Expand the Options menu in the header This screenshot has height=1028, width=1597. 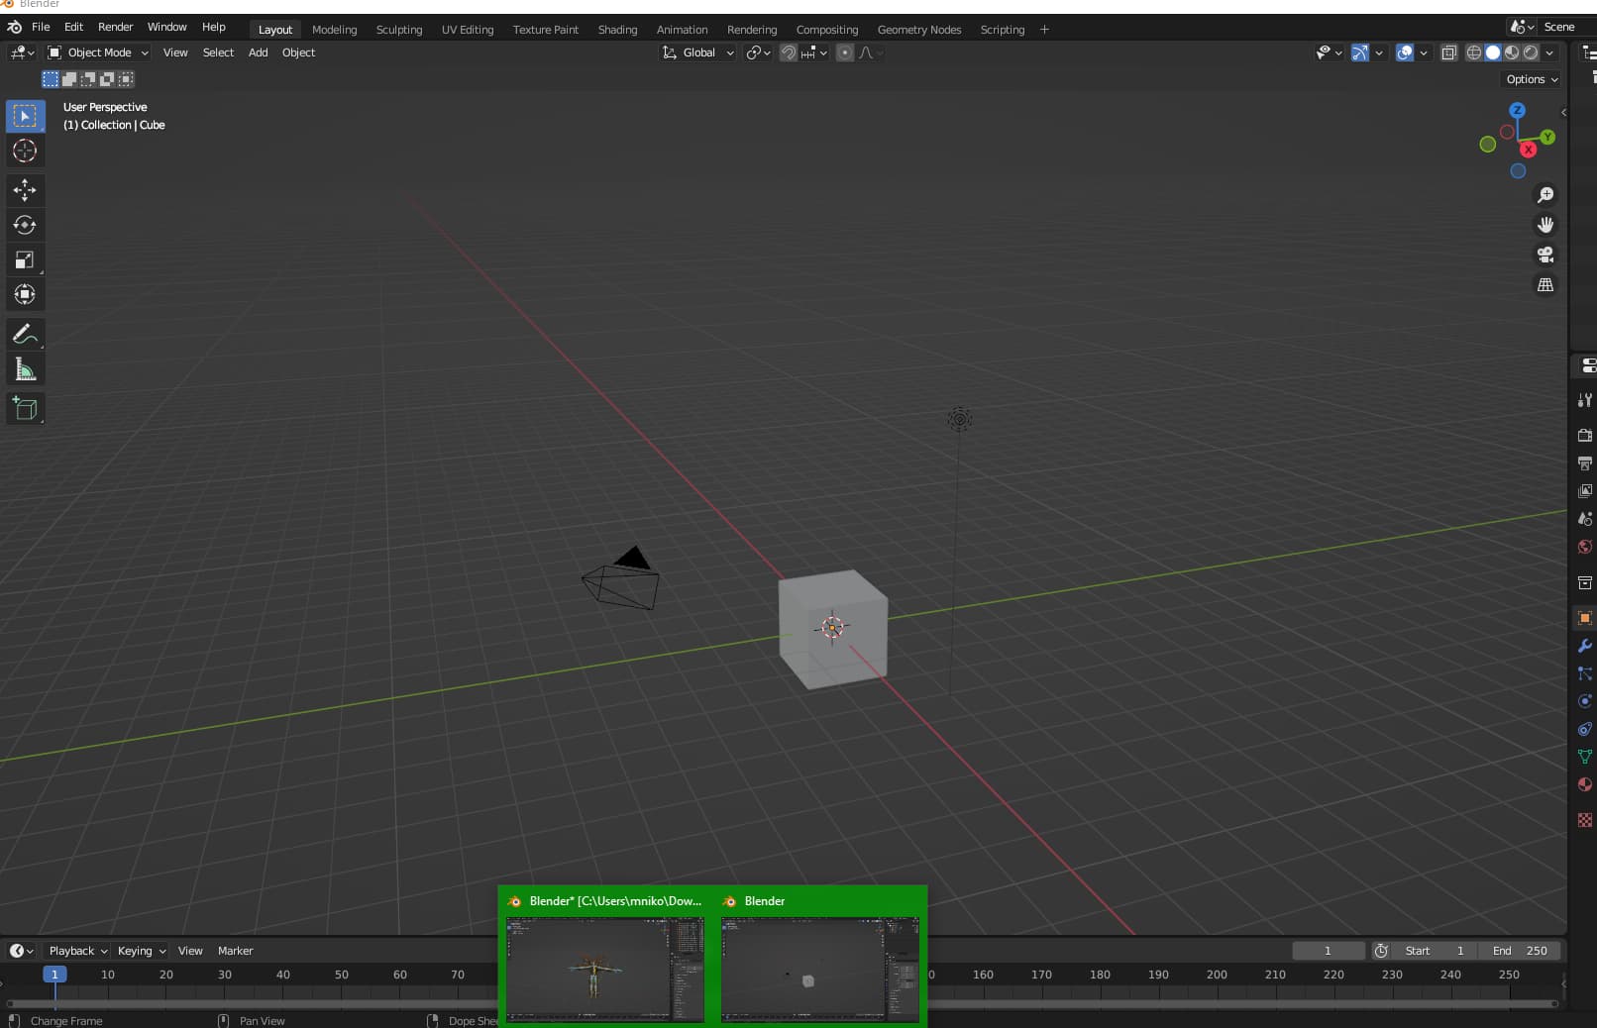point(1531,79)
